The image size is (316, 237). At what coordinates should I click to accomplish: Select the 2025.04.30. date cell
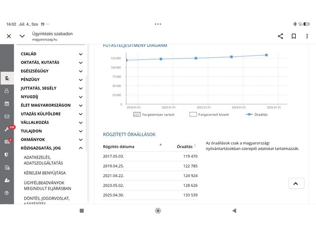[x=113, y=195]
